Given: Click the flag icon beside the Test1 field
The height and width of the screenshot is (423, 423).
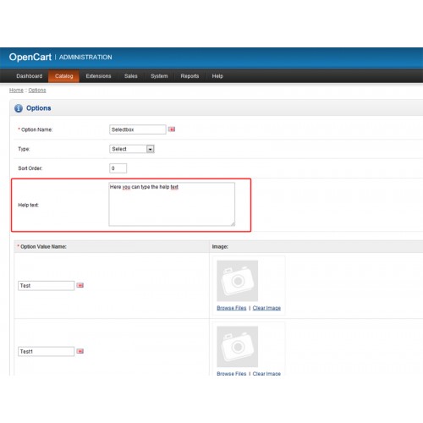Looking at the screenshot, I should 80,351.
